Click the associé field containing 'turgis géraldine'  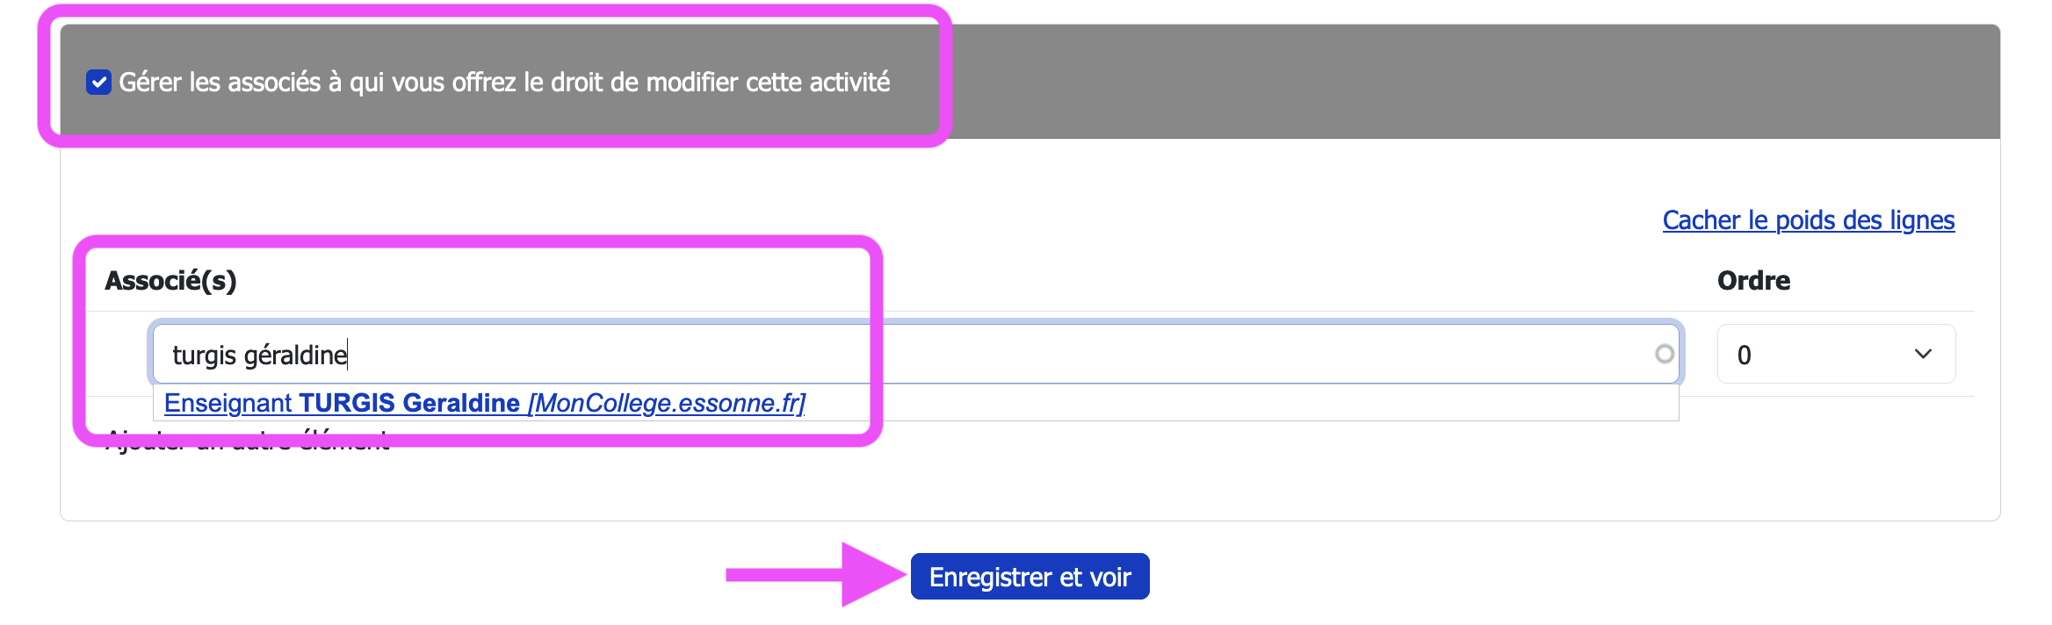[914, 355]
